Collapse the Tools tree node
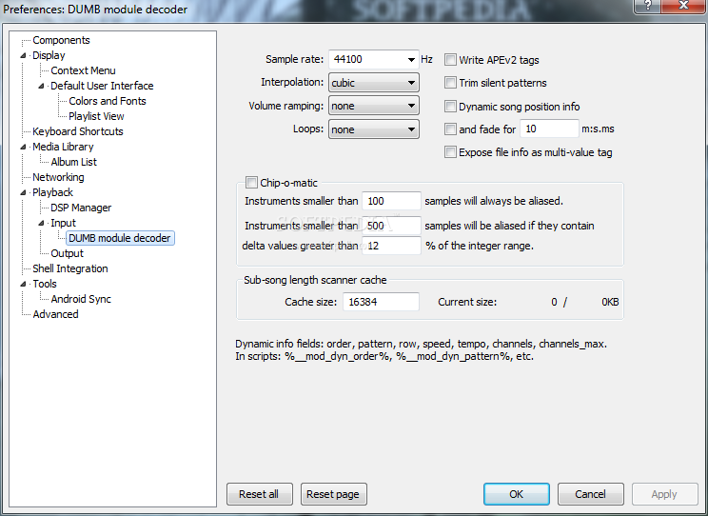The height and width of the screenshot is (516, 708). (24, 284)
